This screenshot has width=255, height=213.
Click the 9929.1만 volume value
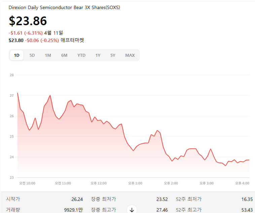(x=73, y=210)
